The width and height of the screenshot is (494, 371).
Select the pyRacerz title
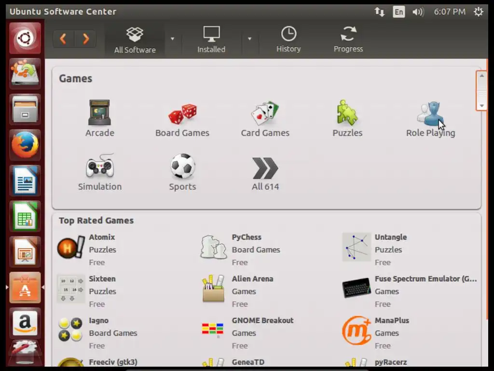(391, 362)
